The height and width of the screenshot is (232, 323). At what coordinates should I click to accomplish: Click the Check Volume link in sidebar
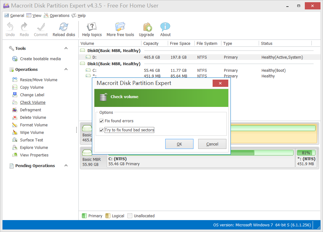click(33, 102)
